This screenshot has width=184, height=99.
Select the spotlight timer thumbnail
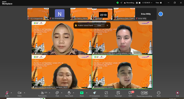click(x=103, y=14)
